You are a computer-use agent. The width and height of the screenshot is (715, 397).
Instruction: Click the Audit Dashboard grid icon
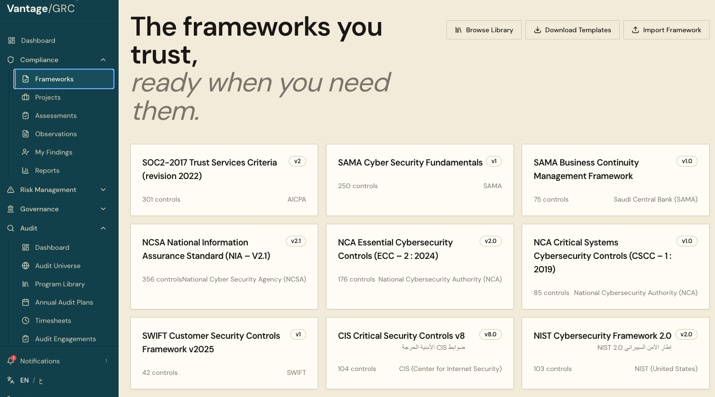26,247
